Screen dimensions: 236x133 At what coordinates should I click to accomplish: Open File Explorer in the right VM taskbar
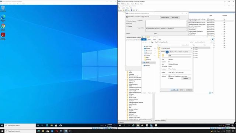pyautogui.click(x=138, y=126)
